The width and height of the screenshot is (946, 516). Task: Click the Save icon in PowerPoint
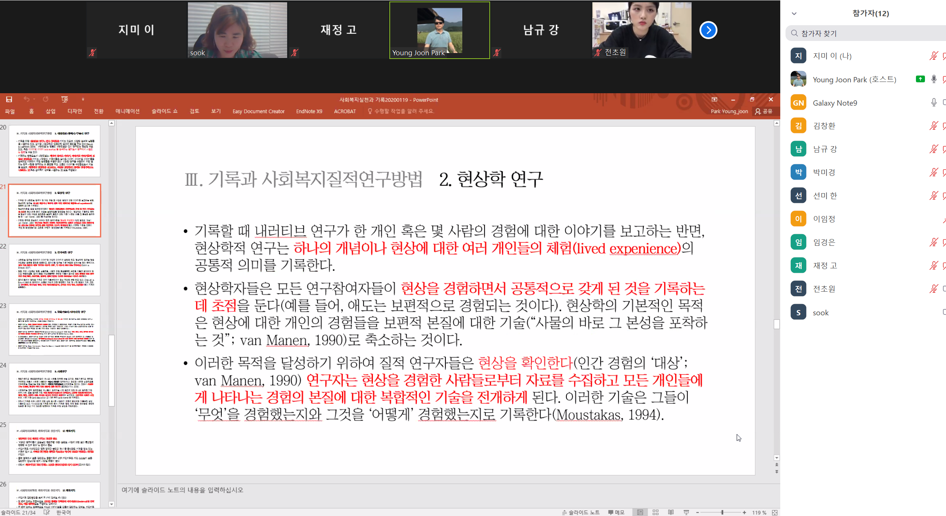tap(9, 99)
